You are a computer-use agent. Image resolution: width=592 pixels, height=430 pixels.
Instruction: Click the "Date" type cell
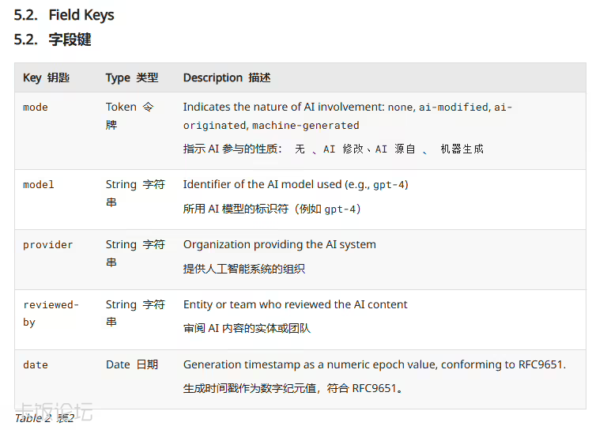click(x=118, y=364)
